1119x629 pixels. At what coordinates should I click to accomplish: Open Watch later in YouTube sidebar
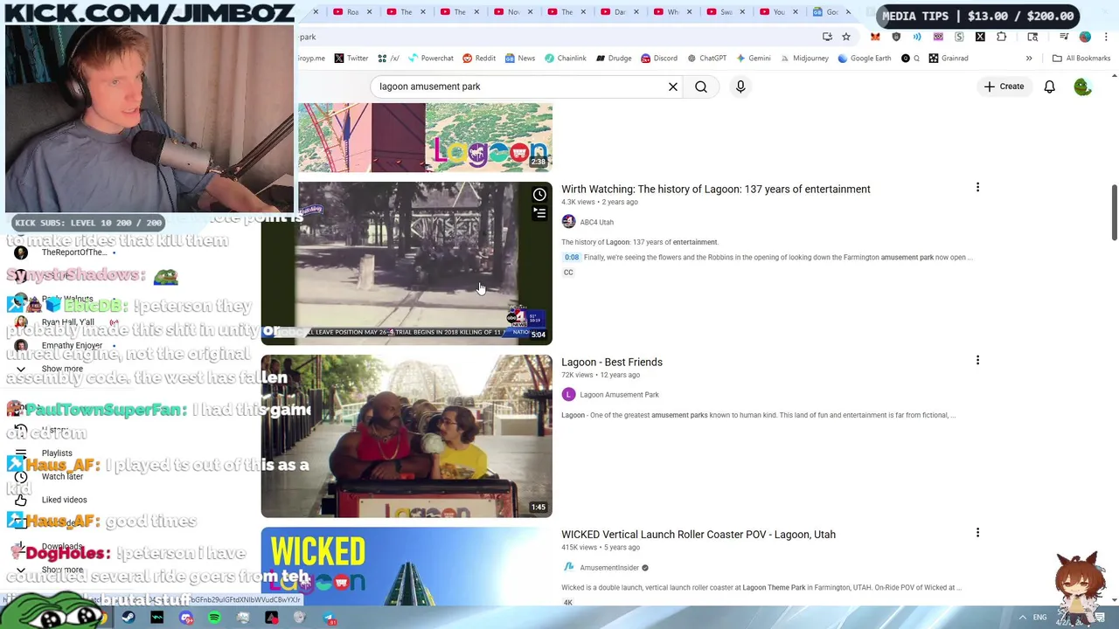62,477
